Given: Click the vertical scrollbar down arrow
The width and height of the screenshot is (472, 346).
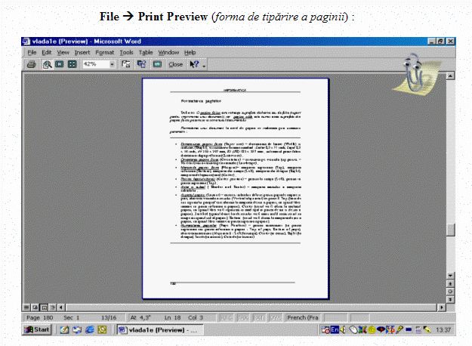Looking at the screenshot, I should [x=450, y=276].
